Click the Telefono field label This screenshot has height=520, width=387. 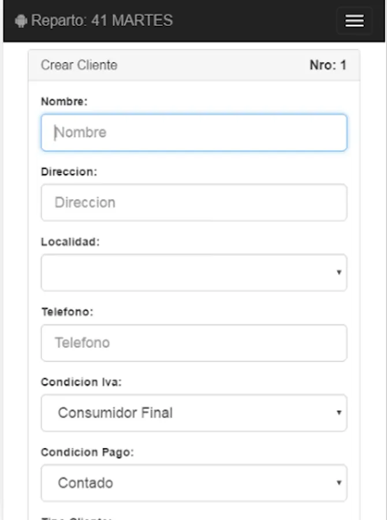(x=67, y=311)
